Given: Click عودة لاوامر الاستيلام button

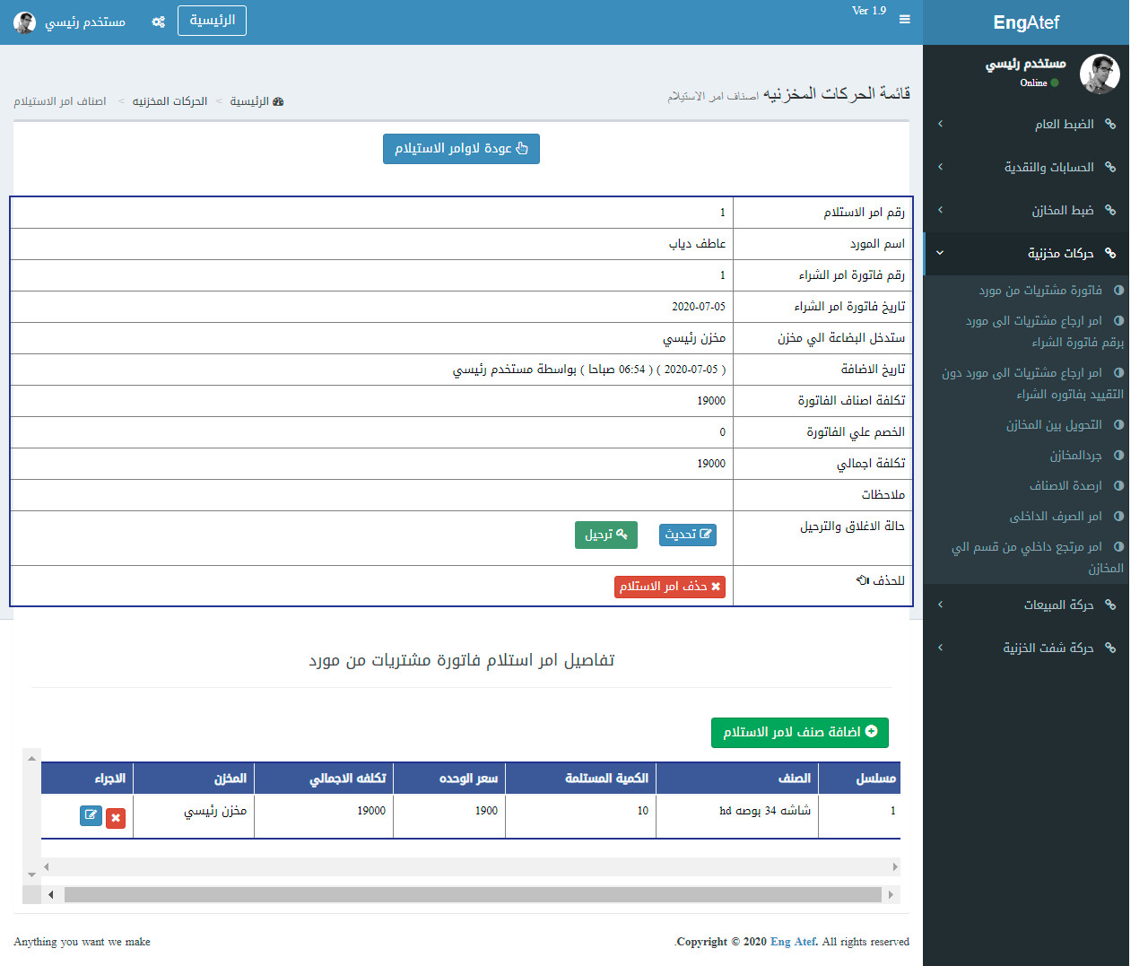Looking at the screenshot, I should click(461, 149).
